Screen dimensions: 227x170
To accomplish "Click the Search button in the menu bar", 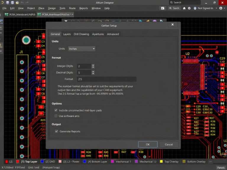I will coord(174,8).
